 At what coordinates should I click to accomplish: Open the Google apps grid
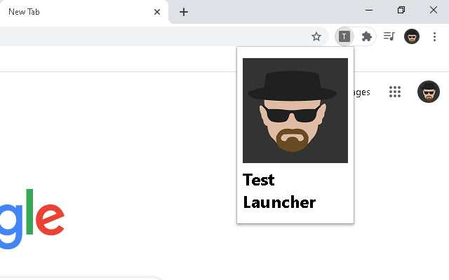coord(395,92)
